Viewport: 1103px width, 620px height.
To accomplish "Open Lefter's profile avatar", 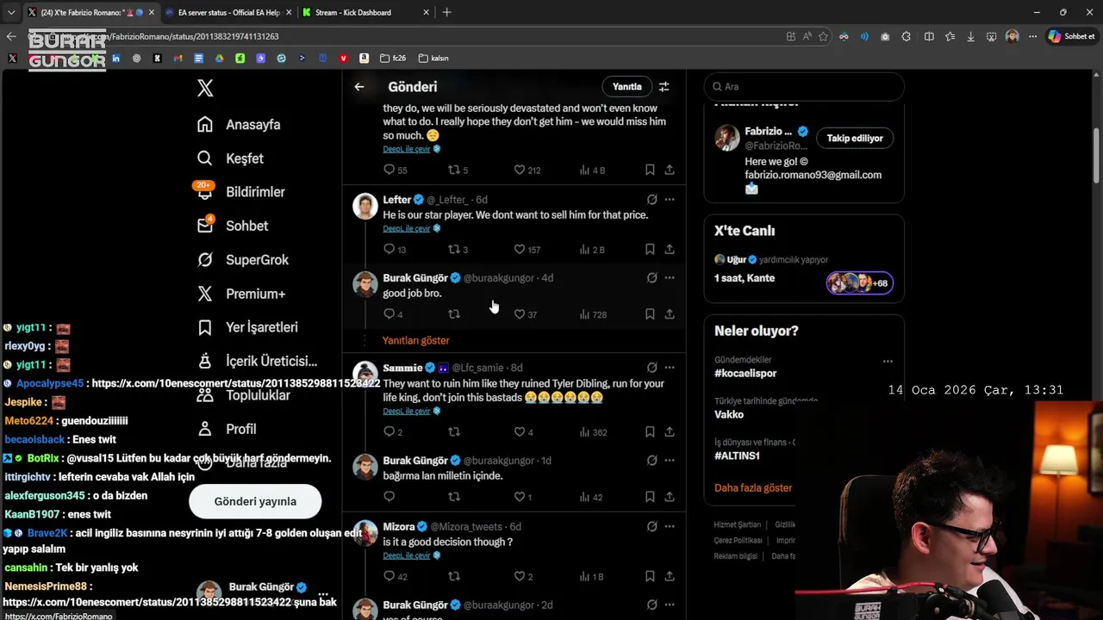I will click(365, 206).
